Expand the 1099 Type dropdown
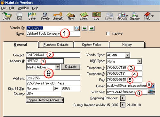 point(139,61)
